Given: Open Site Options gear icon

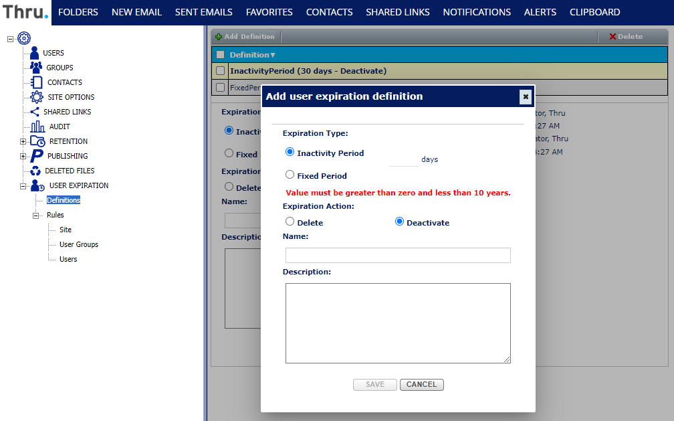Looking at the screenshot, I should point(37,97).
